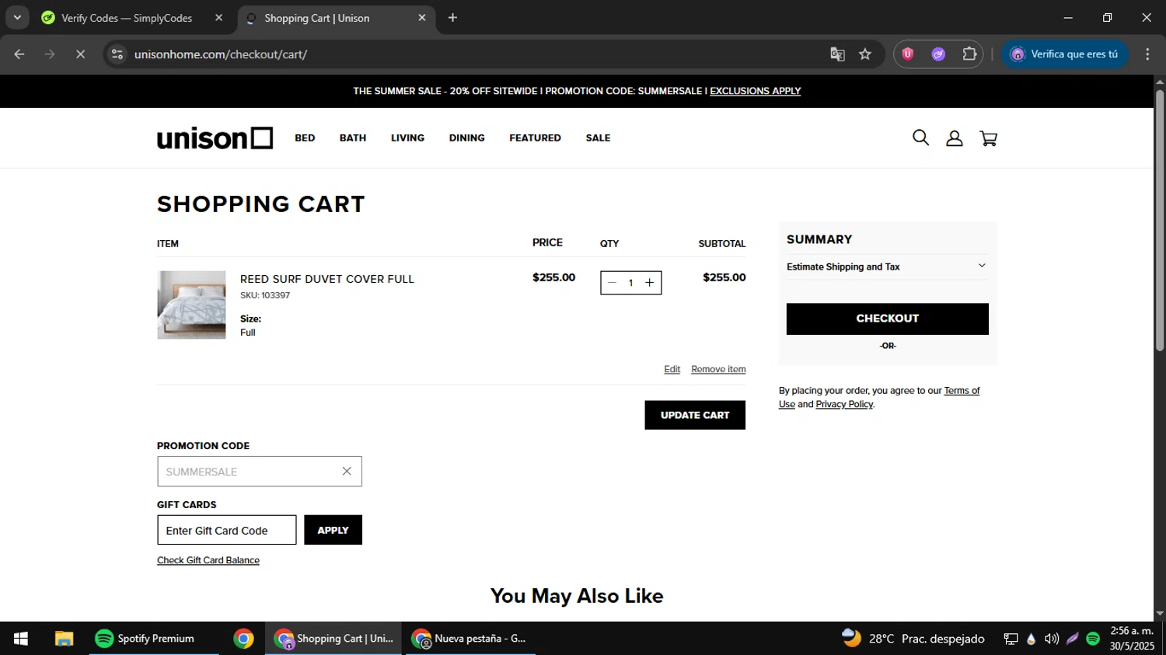Open weather widget showing 28°C
The image size is (1166, 655).
tap(913, 639)
